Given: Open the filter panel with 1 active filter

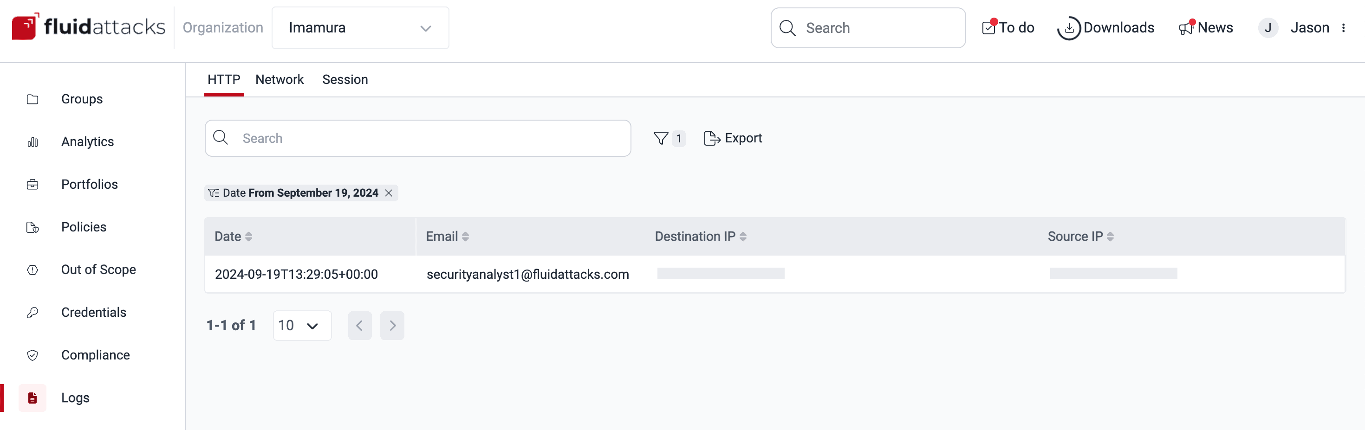Looking at the screenshot, I should 669,138.
